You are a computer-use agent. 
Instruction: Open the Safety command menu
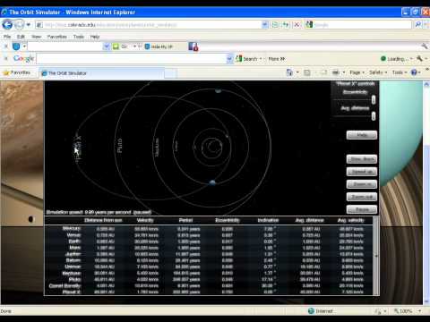point(378,72)
